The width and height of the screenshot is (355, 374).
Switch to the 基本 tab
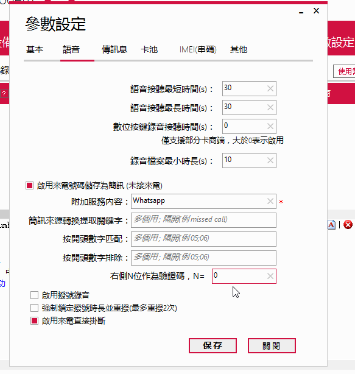(x=35, y=49)
